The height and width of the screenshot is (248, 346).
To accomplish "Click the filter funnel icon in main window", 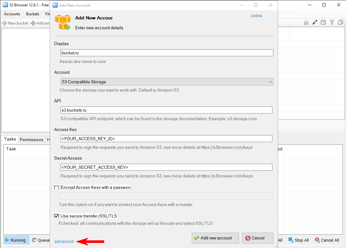I will [x=332, y=22].
